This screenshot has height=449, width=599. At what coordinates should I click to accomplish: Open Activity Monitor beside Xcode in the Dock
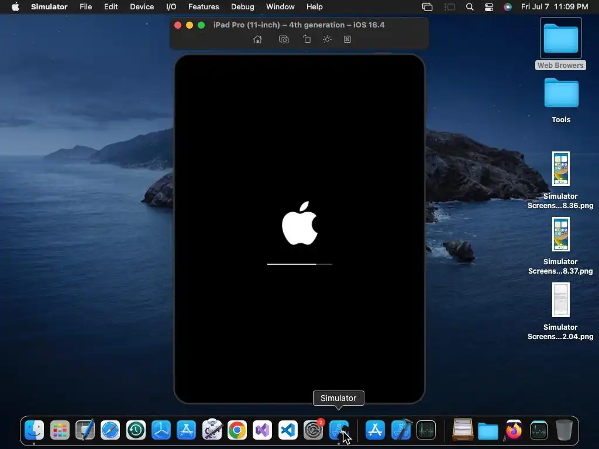click(x=426, y=430)
